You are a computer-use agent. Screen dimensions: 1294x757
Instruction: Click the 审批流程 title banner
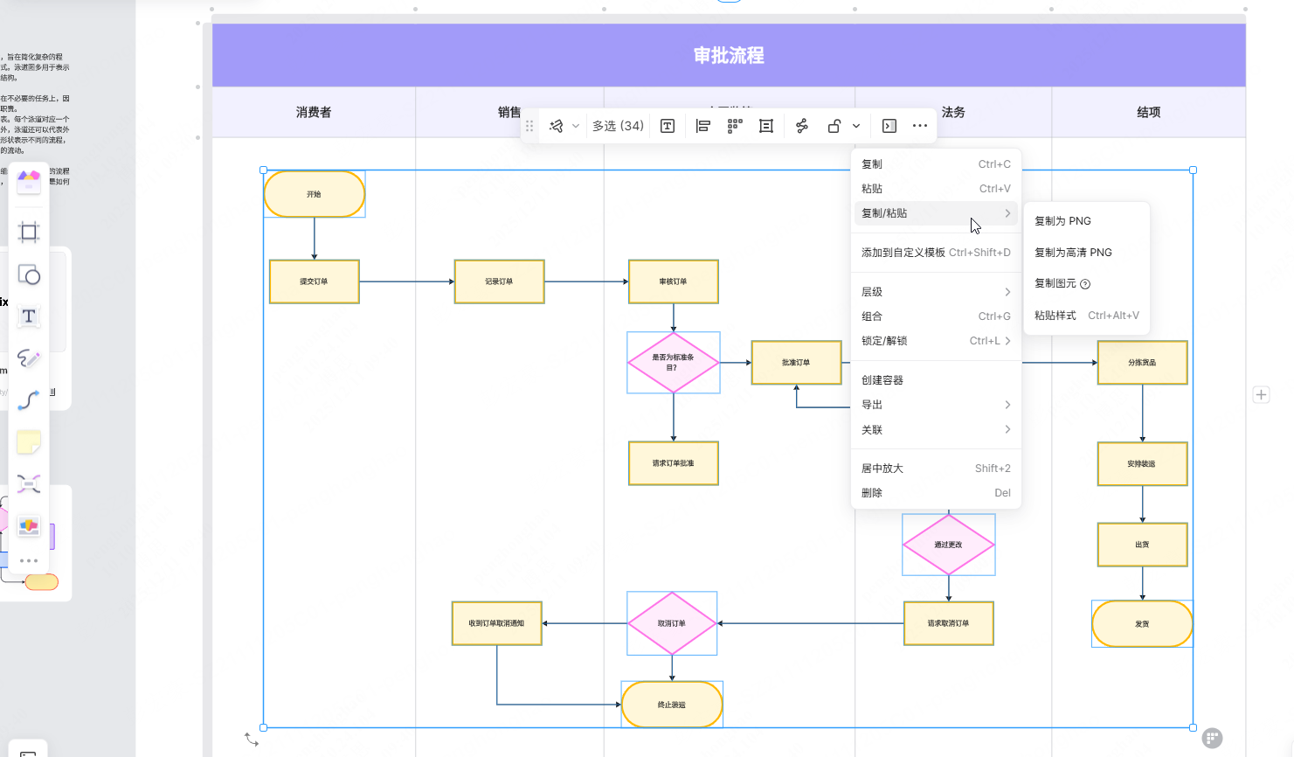[x=729, y=55]
